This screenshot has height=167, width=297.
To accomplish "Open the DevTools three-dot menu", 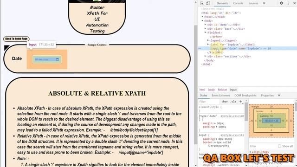I will point(288,3).
